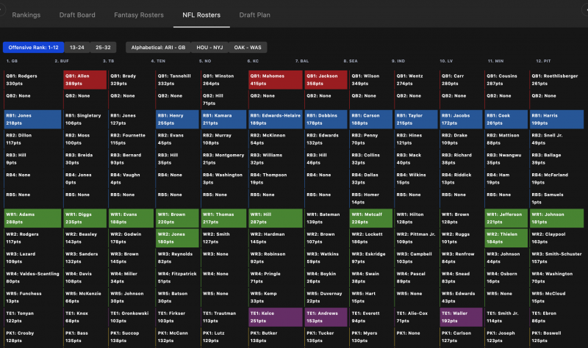
Task: Select Offensive Rank: 1-12 filter
Action: pyautogui.click(x=33, y=48)
